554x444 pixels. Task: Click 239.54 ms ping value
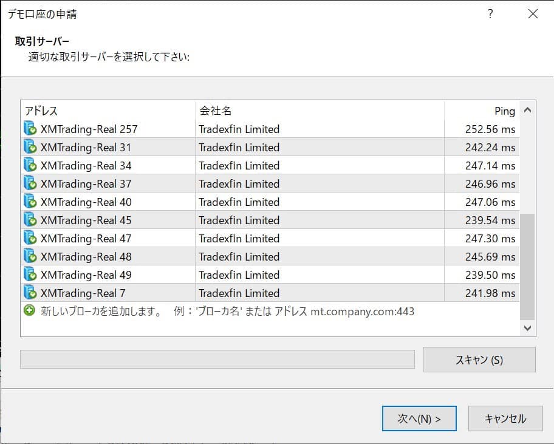click(490, 220)
